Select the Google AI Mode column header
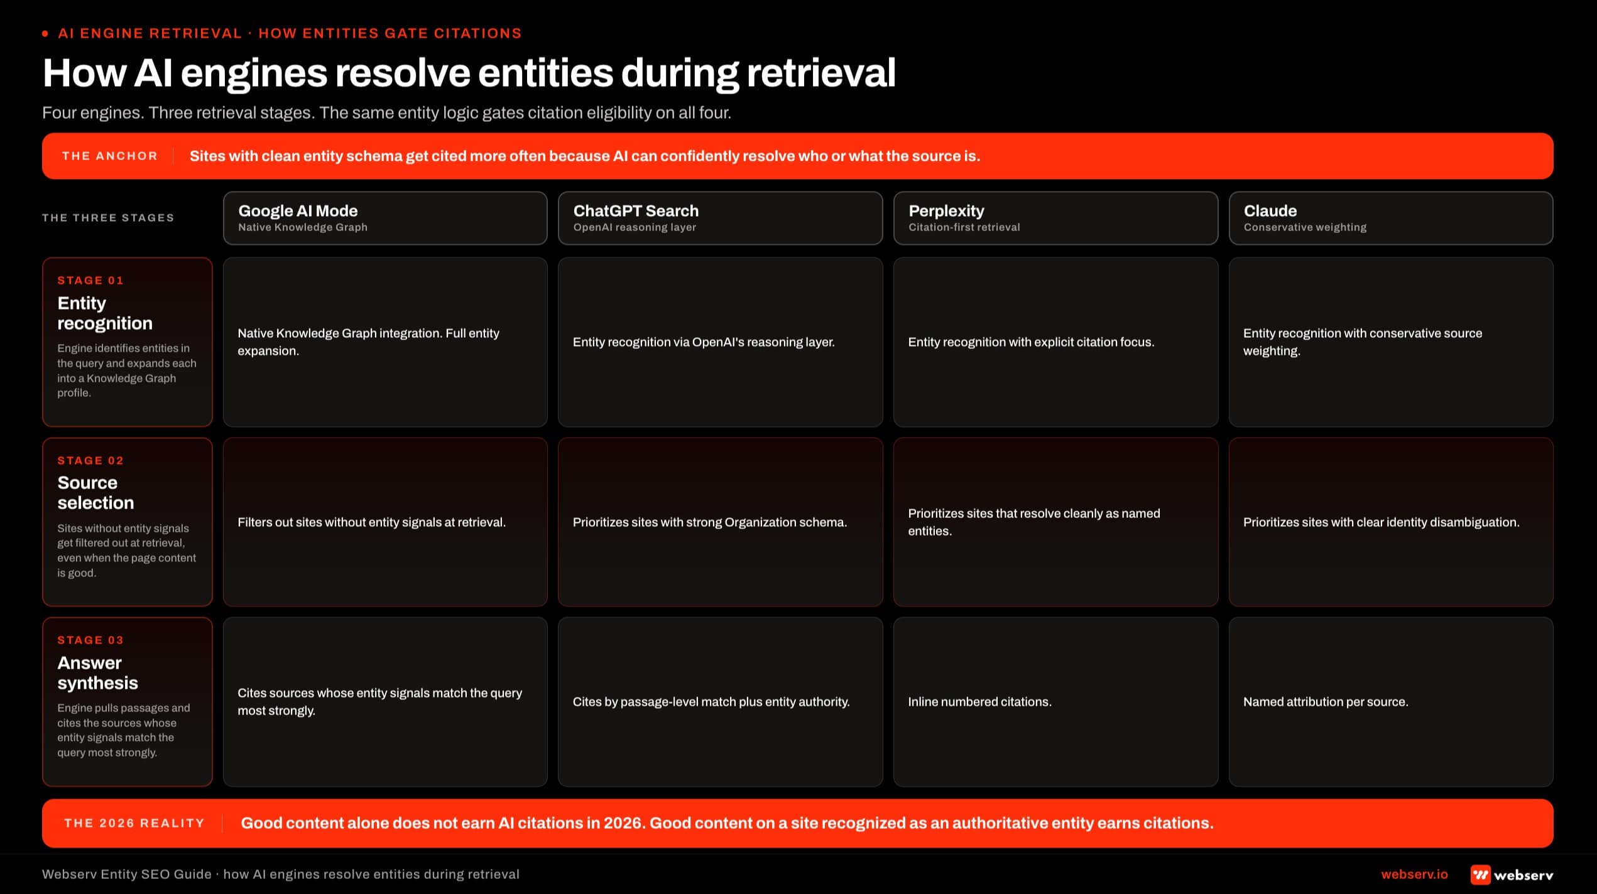The height and width of the screenshot is (894, 1597). (385, 218)
